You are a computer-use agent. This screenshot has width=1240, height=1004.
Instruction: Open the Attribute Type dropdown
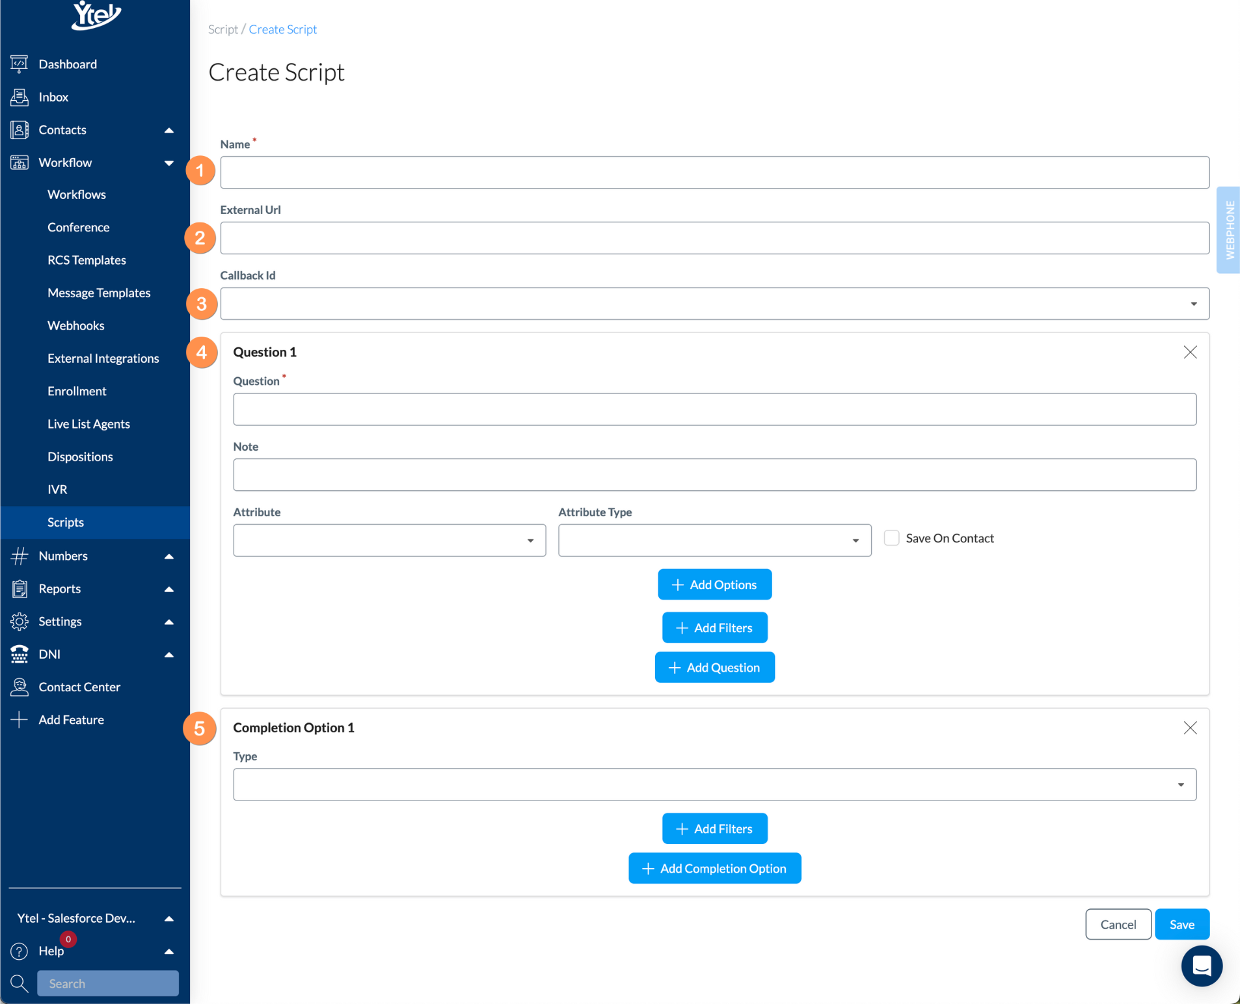coord(714,540)
